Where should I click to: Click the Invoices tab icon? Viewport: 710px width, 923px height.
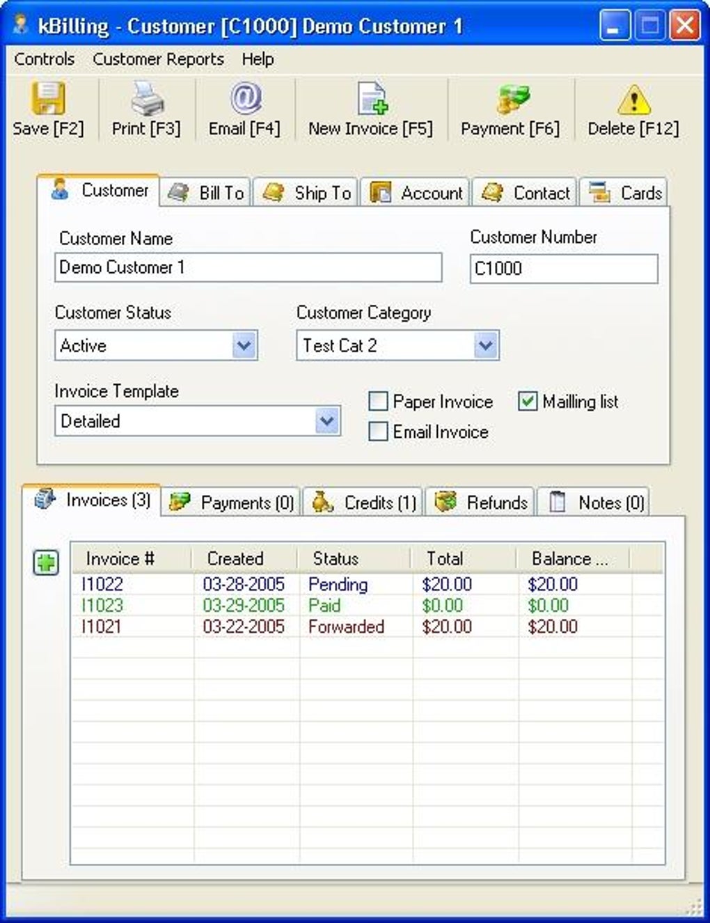click(x=45, y=499)
